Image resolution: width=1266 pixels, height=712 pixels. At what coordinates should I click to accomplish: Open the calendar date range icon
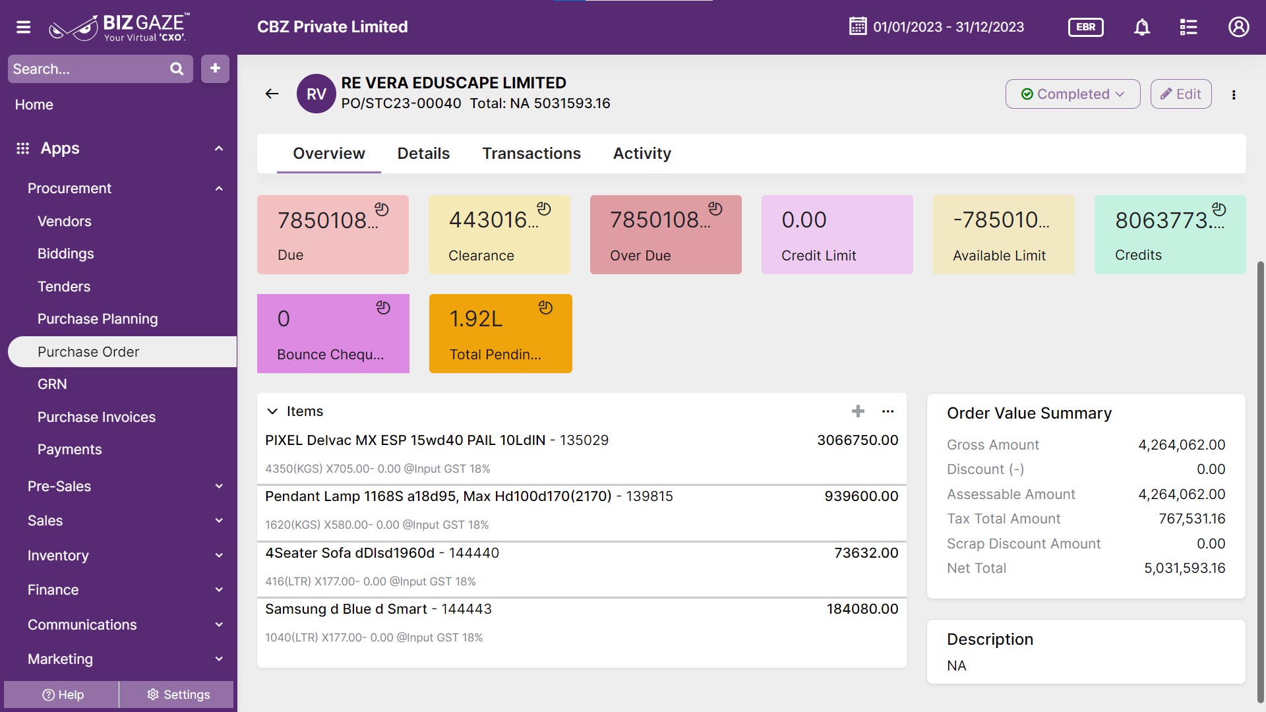[x=858, y=26]
